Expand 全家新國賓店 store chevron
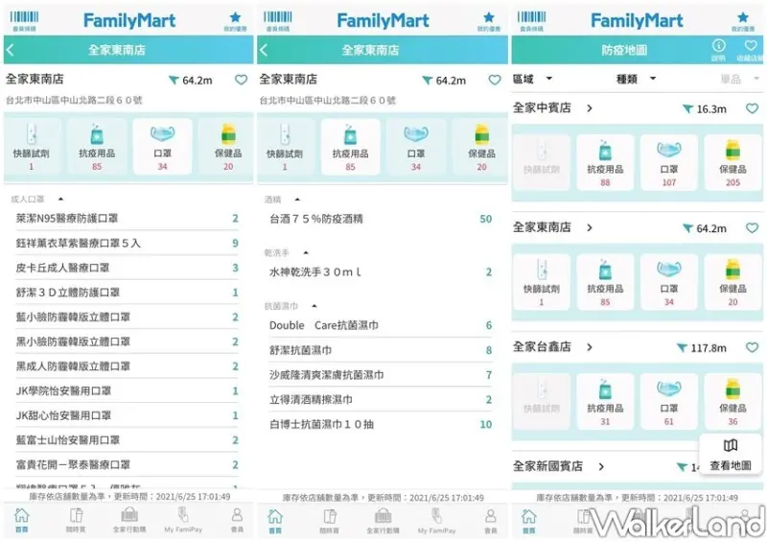This screenshot has height=542, width=767. click(601, 466)
